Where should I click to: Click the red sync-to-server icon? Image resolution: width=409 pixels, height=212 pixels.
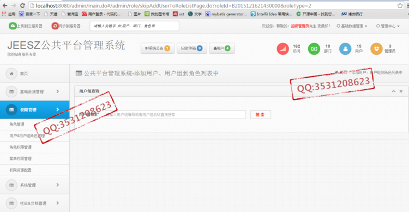pos(55,26)
